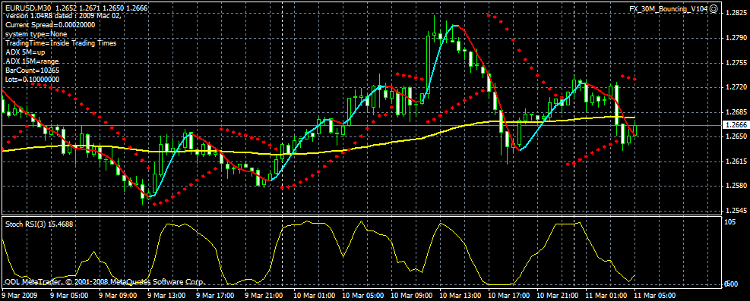Click the BarCount=10265 text
The width and height of the screenshot is (750, 301).
click(x=33, y=70)
